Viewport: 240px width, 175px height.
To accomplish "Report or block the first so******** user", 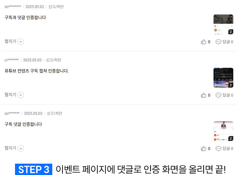I will 56,7.
